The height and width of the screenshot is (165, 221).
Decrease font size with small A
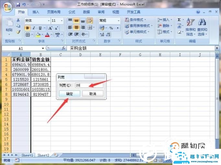tap(56, 28)
